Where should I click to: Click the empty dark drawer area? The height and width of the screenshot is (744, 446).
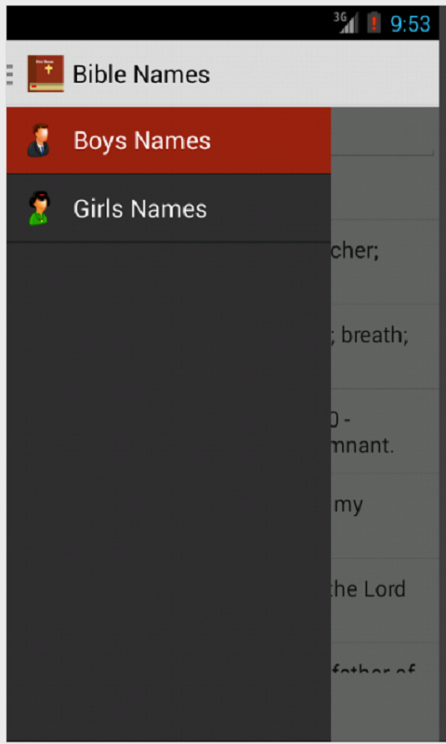pyautogui.click(x=169, y=492)
